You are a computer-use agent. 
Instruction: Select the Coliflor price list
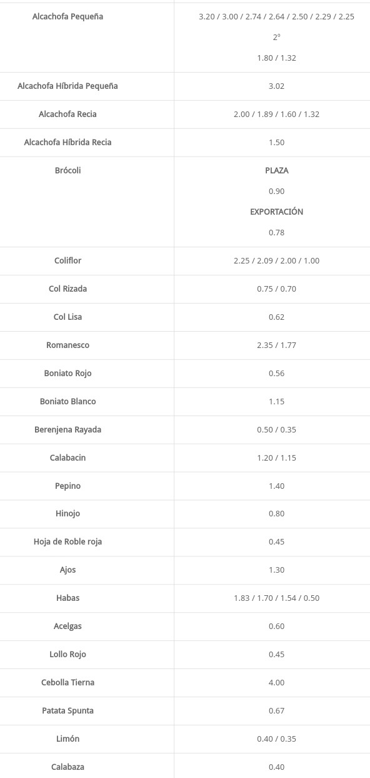tap(276, 261)
